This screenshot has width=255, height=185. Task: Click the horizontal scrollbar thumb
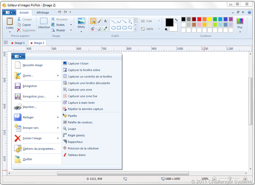point(123,173)
